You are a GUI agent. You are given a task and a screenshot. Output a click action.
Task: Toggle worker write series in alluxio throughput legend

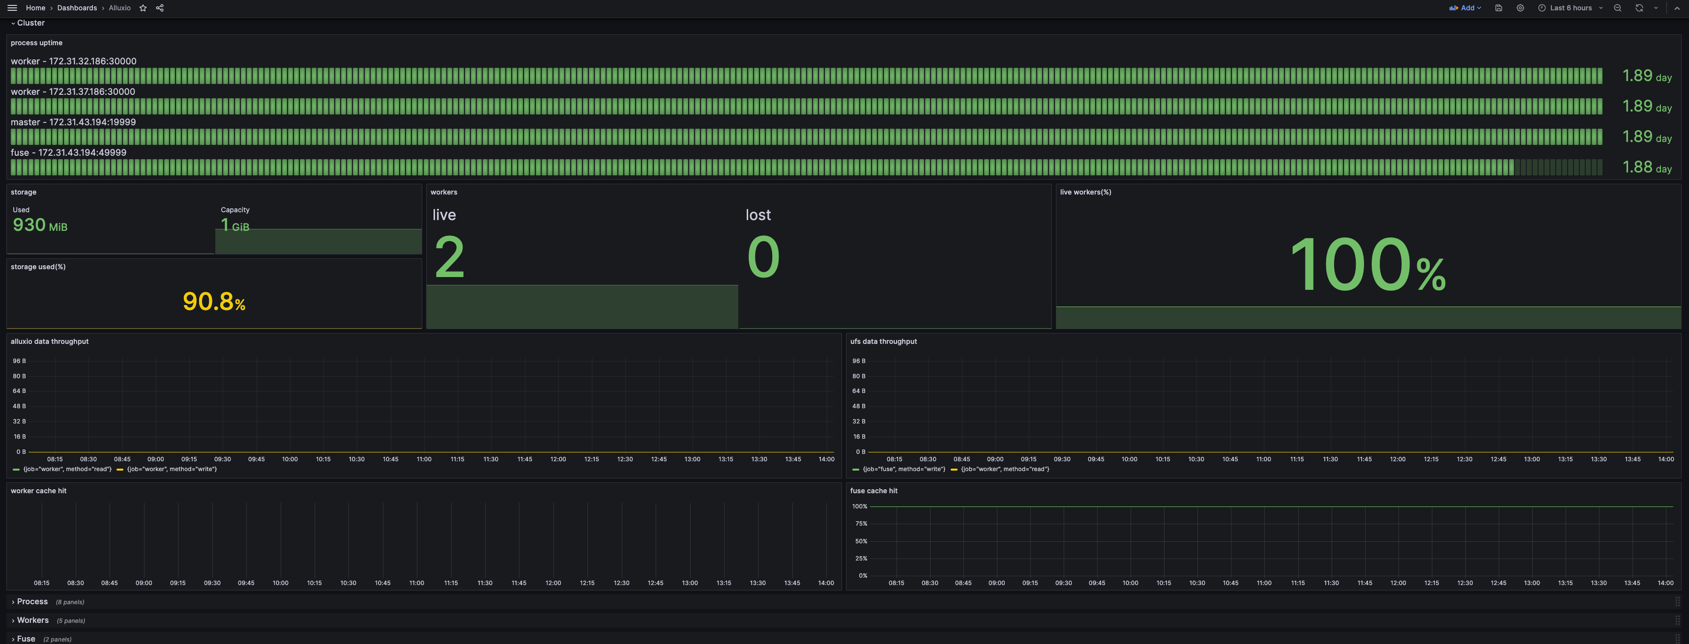171,469
